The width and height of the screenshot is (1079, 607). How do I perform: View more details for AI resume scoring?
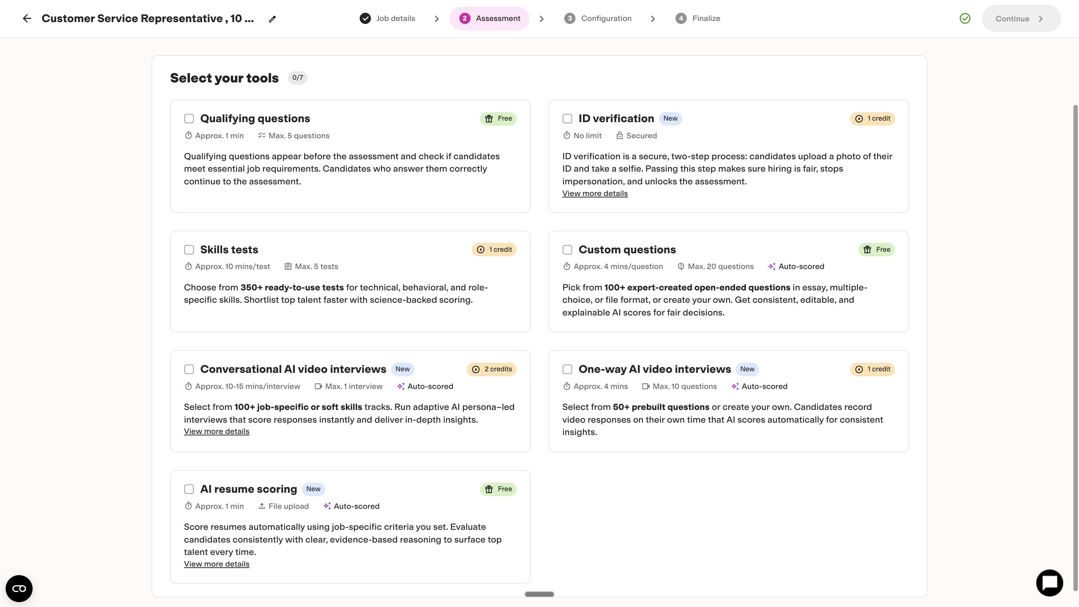217,564
